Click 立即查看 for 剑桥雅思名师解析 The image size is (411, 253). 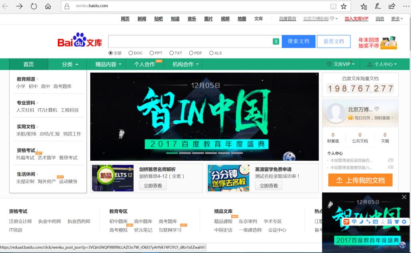click(x=153, y=186)
